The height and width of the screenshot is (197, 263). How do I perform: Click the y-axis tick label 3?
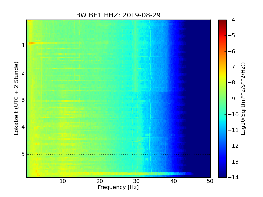(23, 100)
